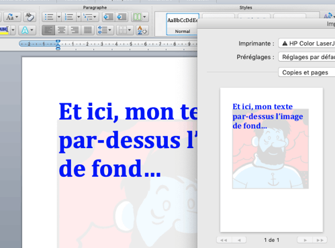The height and width of the screenshot is (248, 335).
Task: Open the columns layout menu
Action: [x=140, y=17]
